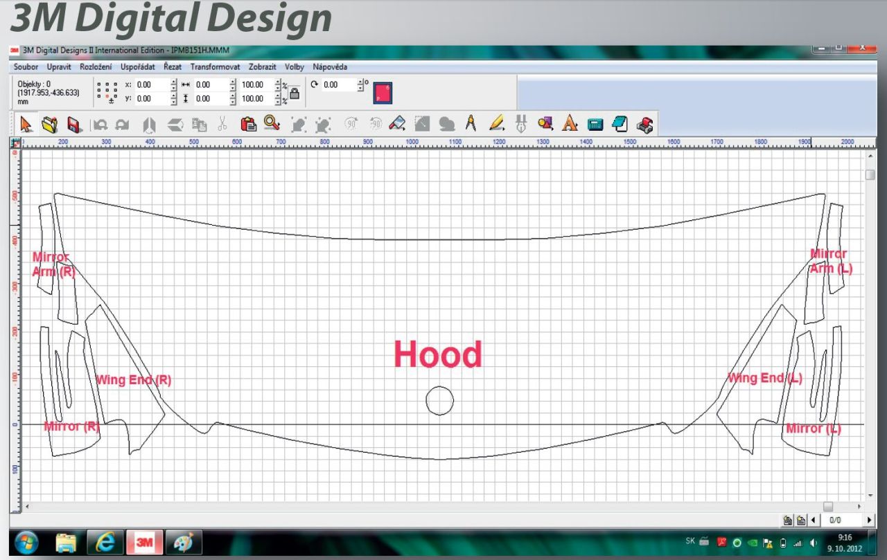Click the y position spinner arrows
This screenshot has width=887, height=560.
click(174, 99)
